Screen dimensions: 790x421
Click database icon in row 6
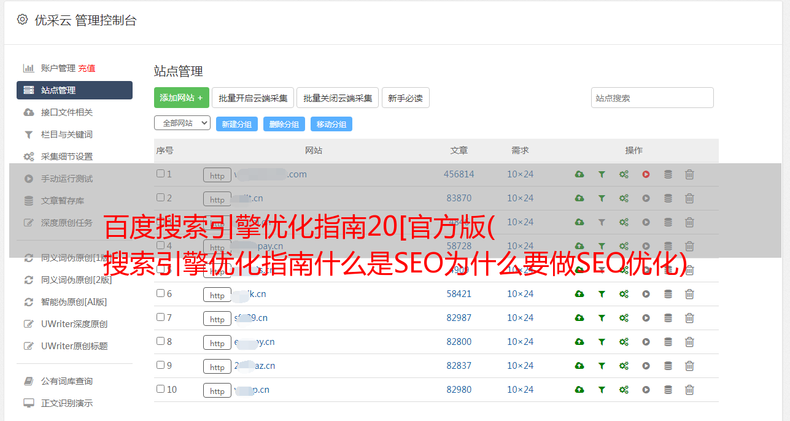pyautogui.click(x=668, y=294)
